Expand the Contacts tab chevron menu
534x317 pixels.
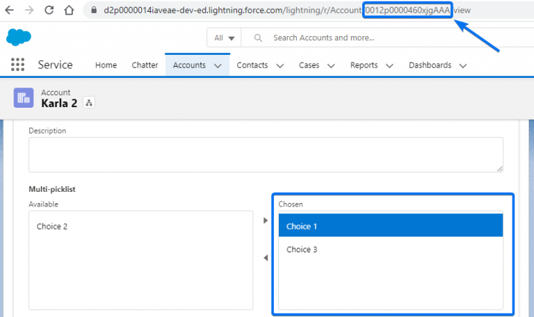[x=280, y=66]
